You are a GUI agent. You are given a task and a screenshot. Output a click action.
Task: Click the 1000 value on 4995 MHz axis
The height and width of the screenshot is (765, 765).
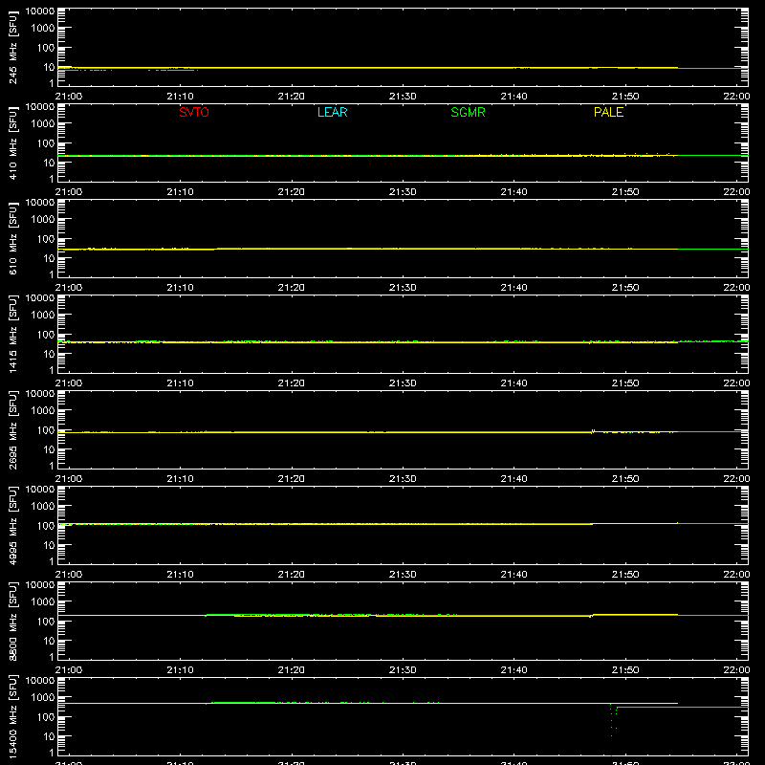click(x=43, y=506)
